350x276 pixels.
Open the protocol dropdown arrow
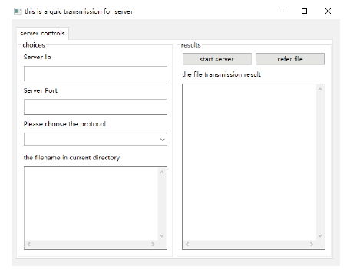[162, 140]
